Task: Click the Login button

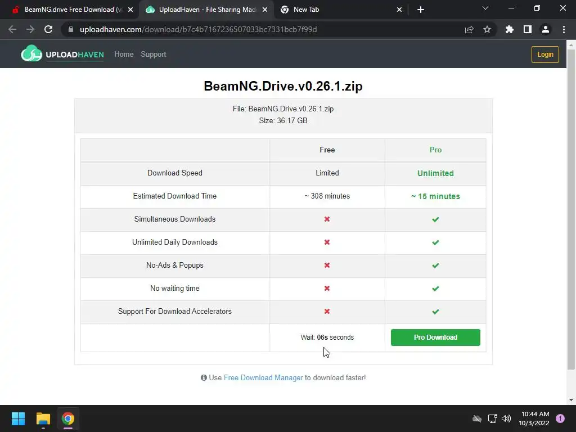Action: tap(545, 55)
